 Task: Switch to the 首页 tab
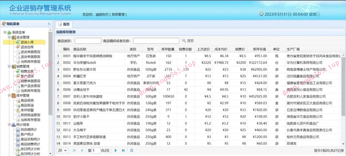(x=64, y=24)
